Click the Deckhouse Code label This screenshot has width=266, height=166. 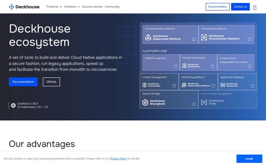click(216, 102)
